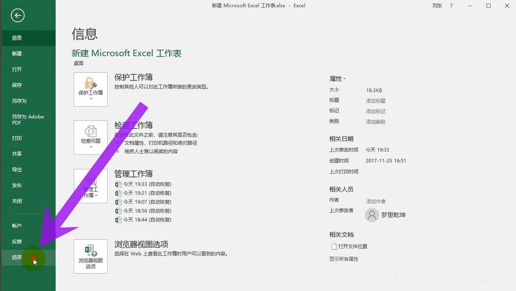Select 打印 in the sidebar
This screenshot has height=291, width=516.
[28, 138]
